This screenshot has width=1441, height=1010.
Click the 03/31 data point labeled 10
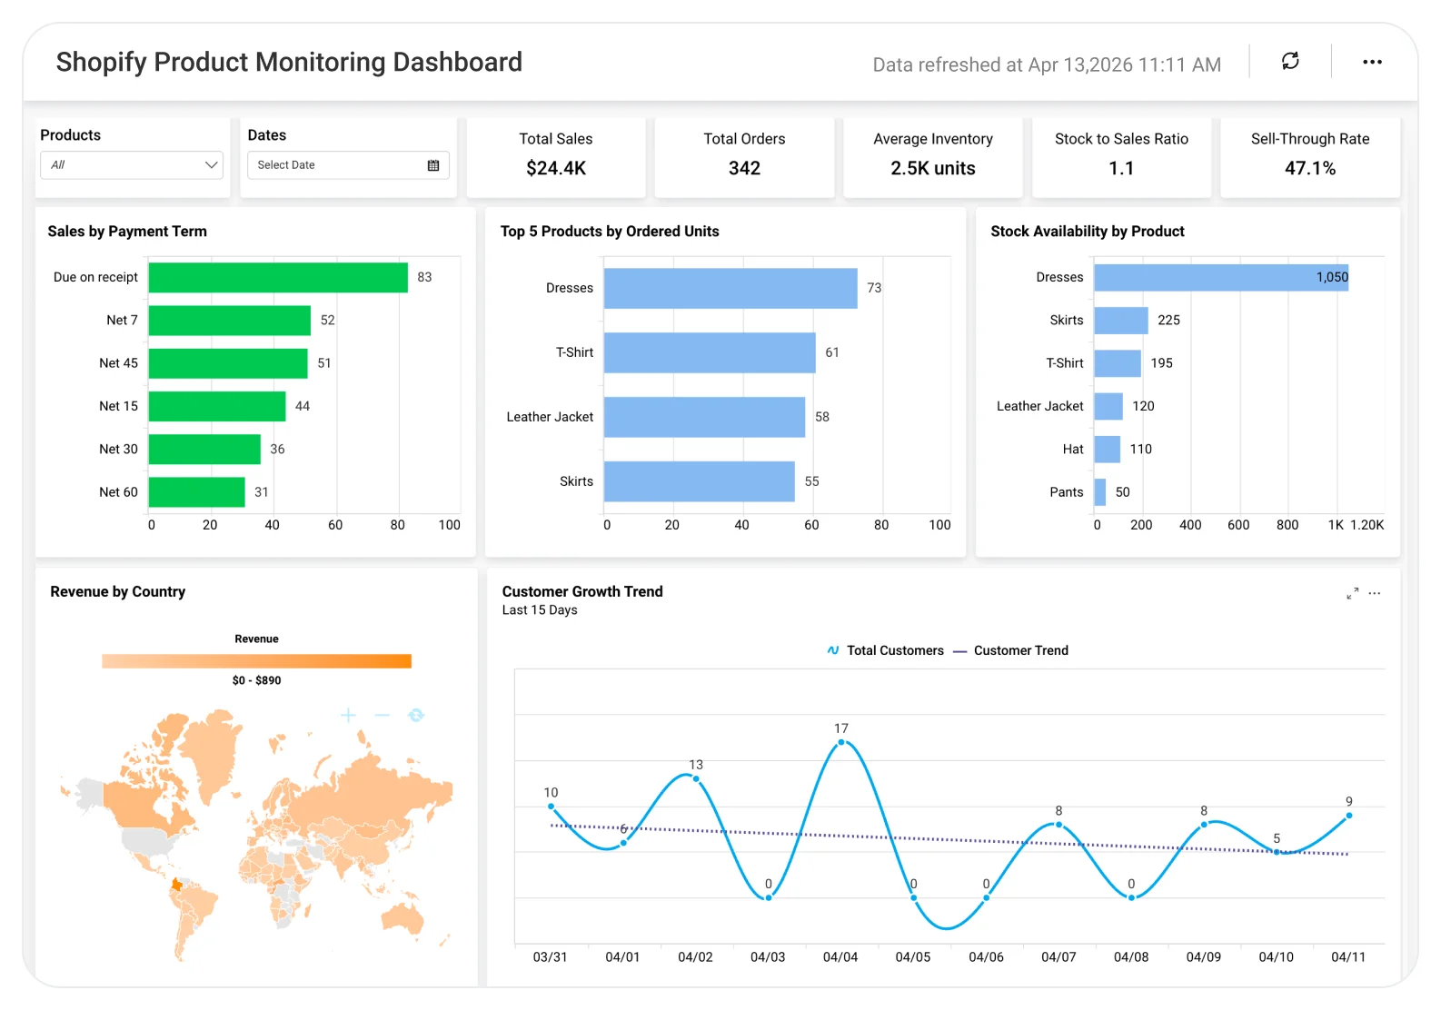pyautogui.click(x=551, y=807)
